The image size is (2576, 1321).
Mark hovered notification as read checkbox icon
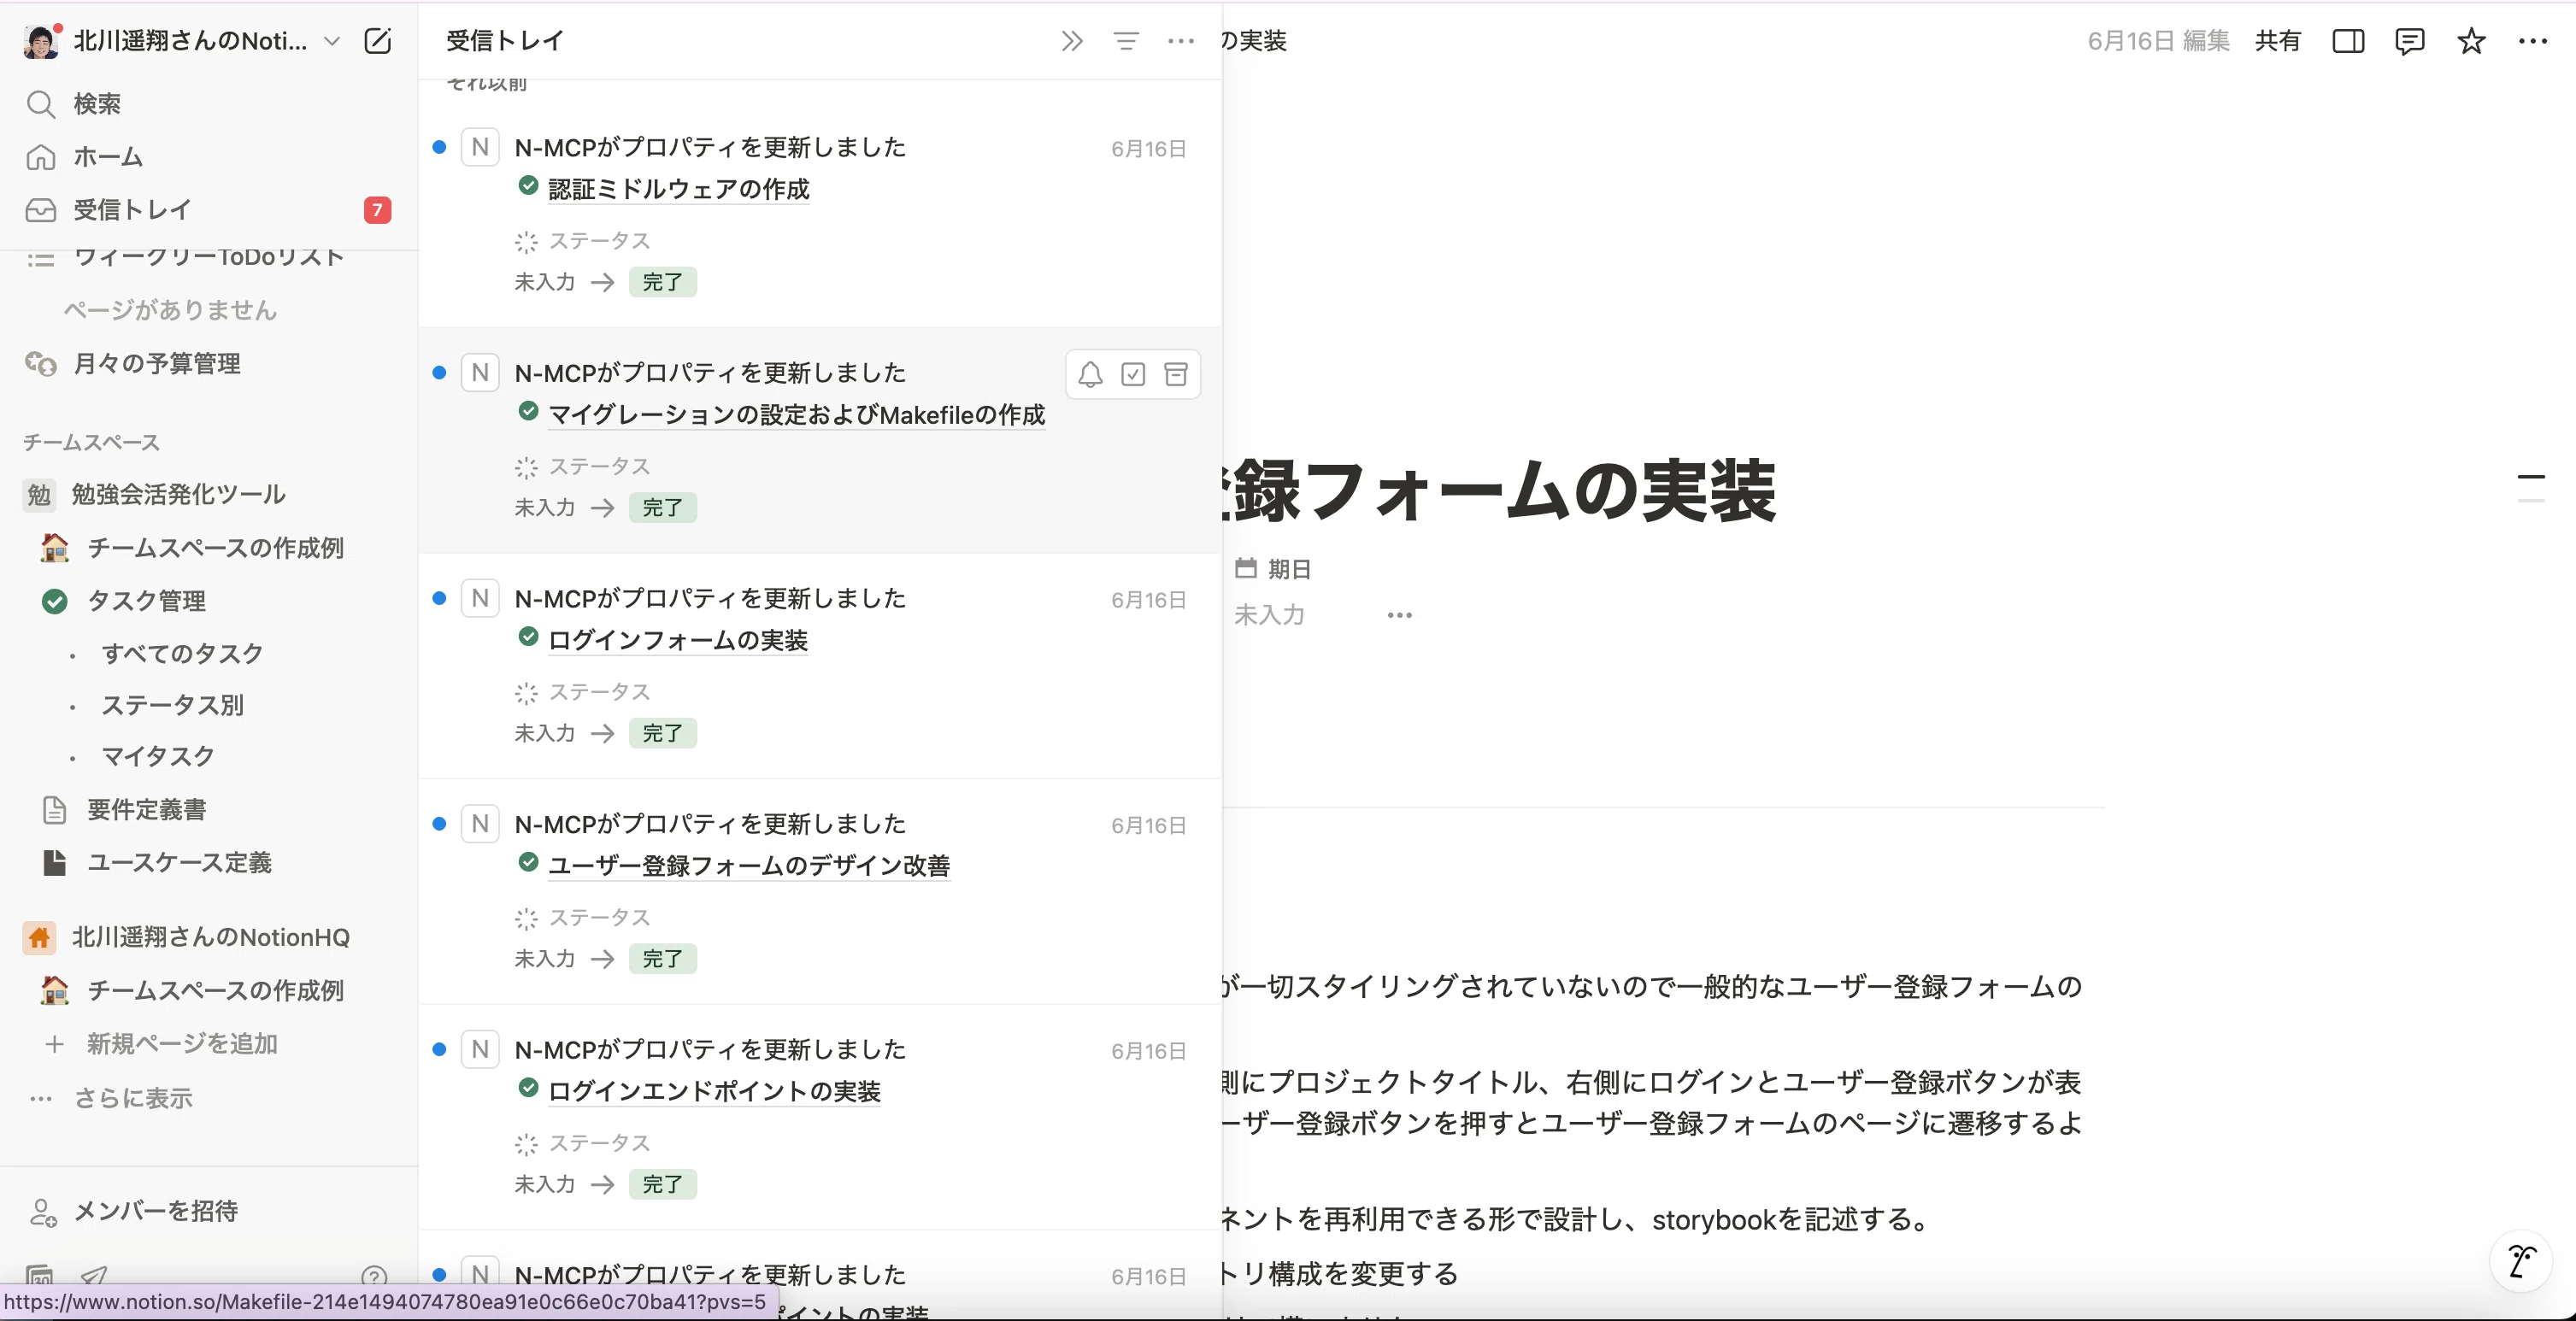1133,374
